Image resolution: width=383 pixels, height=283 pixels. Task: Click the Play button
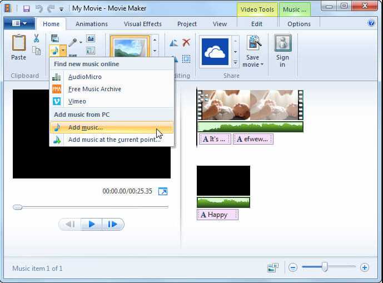point(92,224)
